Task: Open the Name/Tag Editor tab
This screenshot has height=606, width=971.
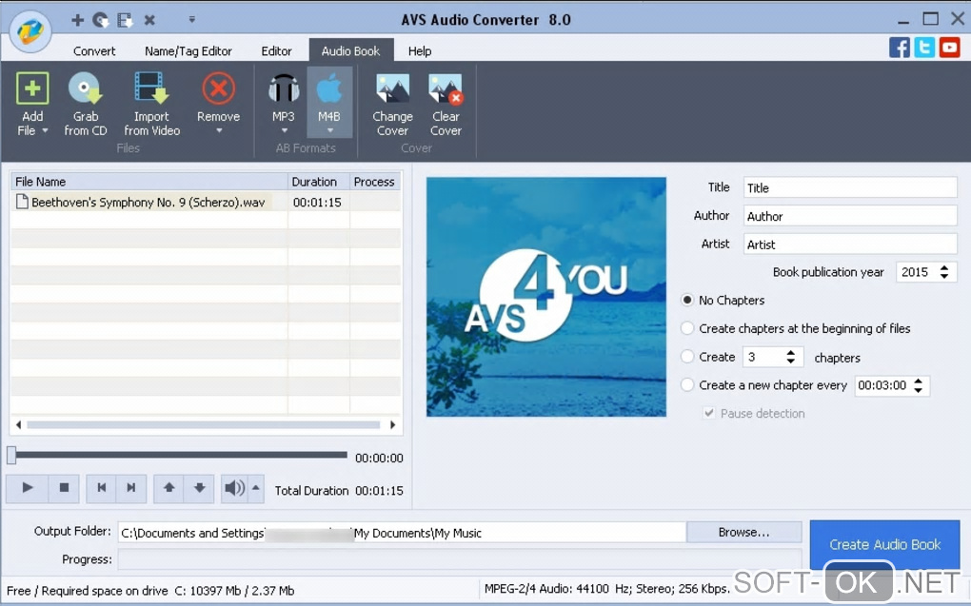Action: click(188, 50)
